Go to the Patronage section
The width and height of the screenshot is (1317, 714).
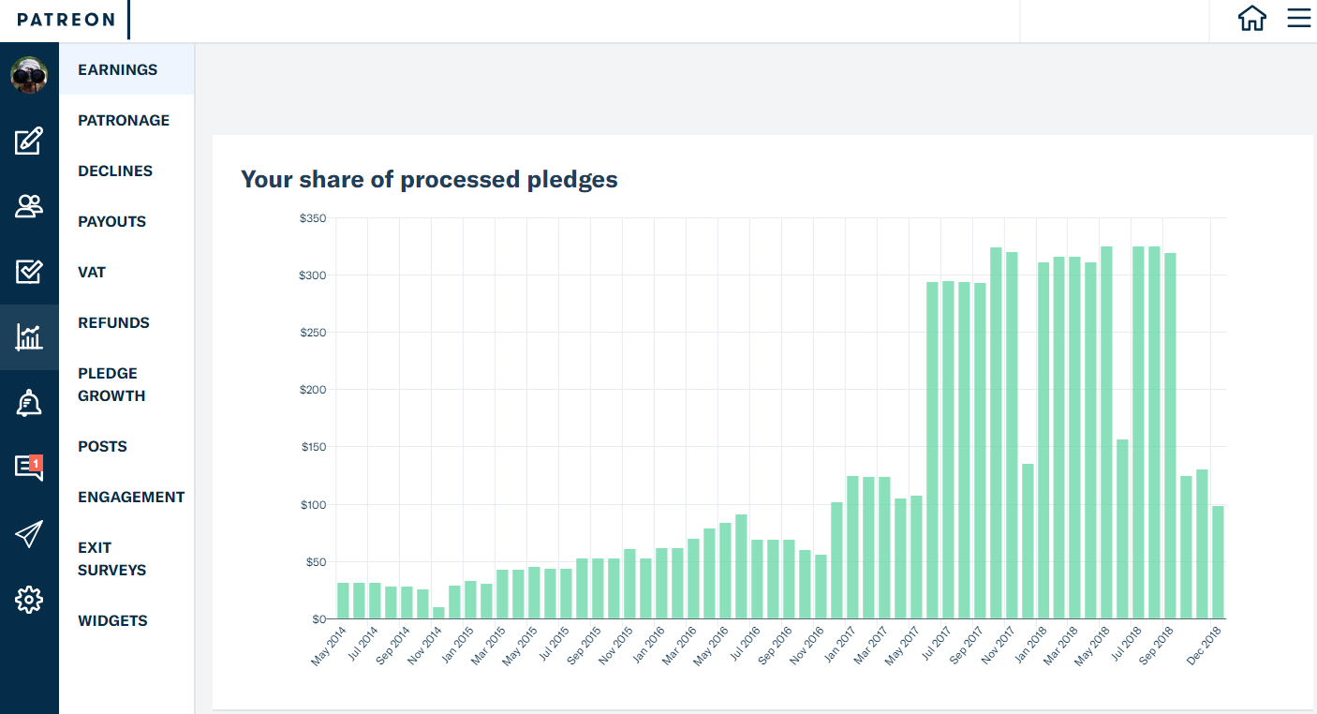pyautogui.click(x=124, y=120)
